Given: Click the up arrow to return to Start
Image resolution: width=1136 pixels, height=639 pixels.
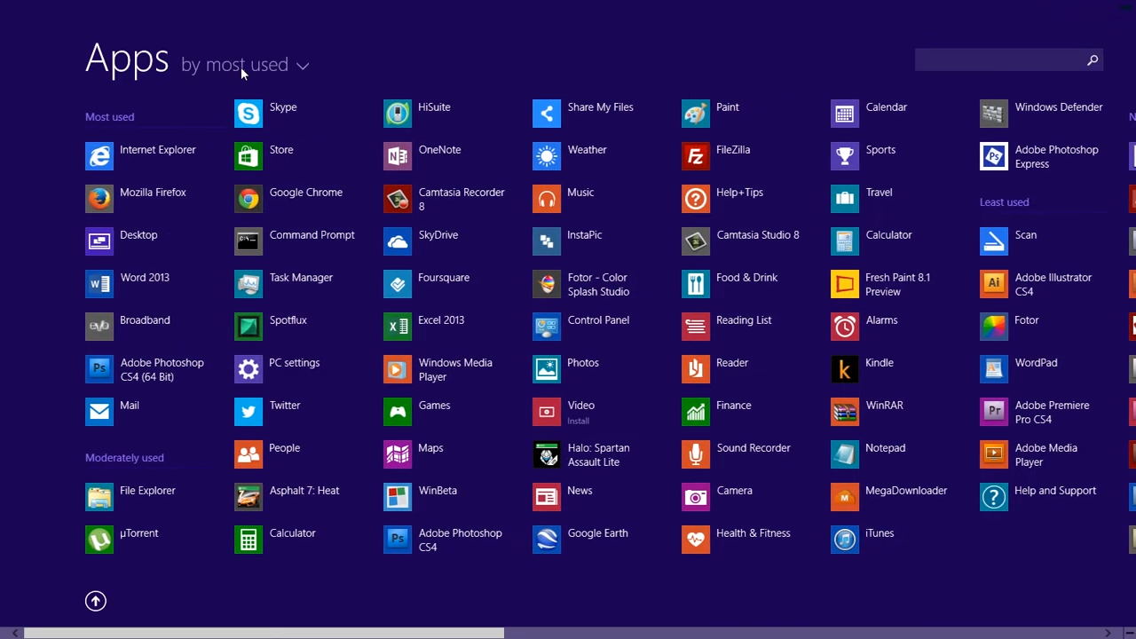Looking at the screenshot, I should tap(96, 601).
